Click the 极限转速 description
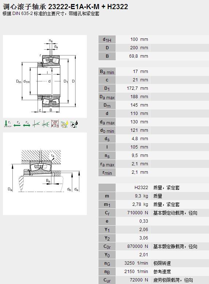The width and height of the screenshot is (209, 284). tap(162, 263)
